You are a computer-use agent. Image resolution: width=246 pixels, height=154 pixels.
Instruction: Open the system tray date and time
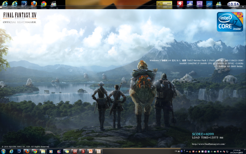[x=236, y=151]
